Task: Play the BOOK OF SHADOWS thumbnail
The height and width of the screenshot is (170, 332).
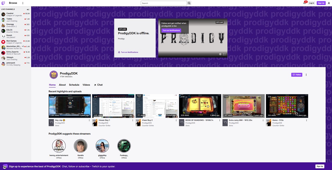Action: tap(200, 106)
